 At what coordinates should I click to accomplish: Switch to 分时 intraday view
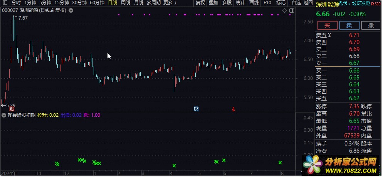click(x=16, y=3)
